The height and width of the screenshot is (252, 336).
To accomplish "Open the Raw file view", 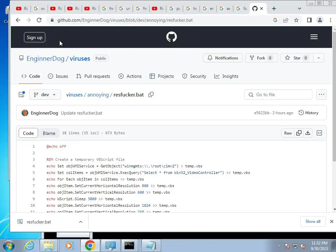I will [x=288, y=133].
